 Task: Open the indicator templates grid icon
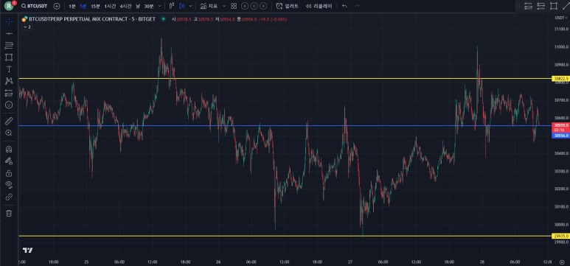(234, 6)
